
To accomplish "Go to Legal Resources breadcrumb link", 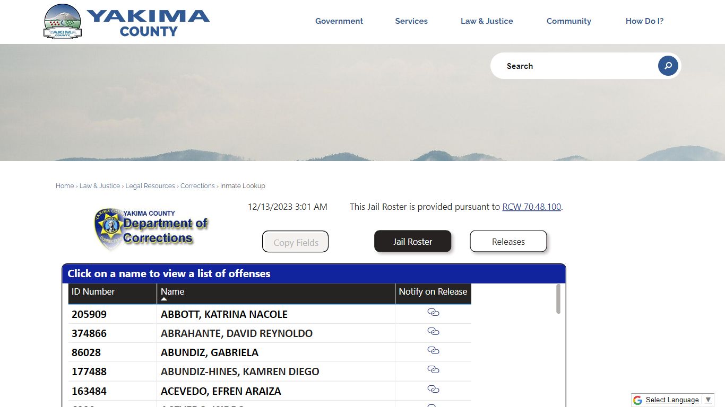I will (x=150, y=186).
